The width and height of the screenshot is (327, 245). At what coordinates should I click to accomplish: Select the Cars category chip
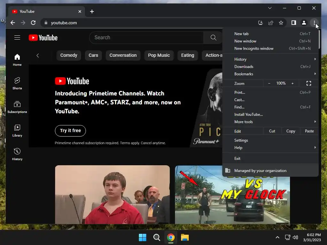[93, 55]
